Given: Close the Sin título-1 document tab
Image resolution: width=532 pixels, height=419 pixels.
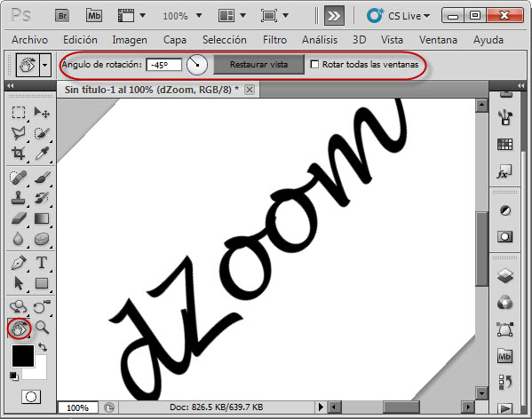Looking at the screenshot, I should tap(250, 90).
